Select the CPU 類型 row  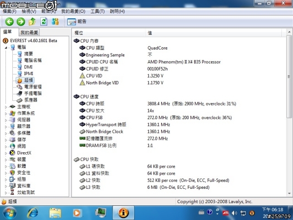179,48
